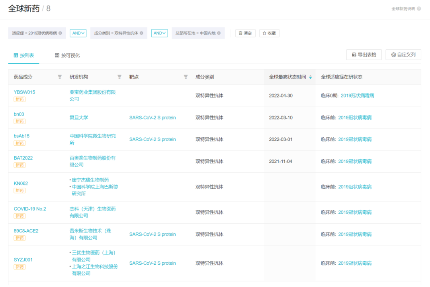Open SARS-CoV-2 S protein target in SYZJ001 row
This screenshot has height=287, width=430.
click(152, 263)
